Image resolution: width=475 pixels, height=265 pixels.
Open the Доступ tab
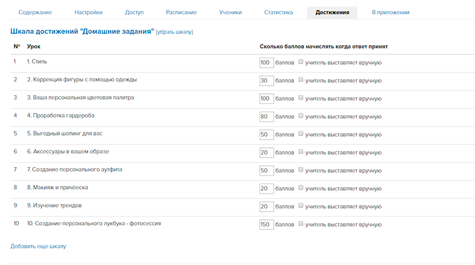point(134,12)
